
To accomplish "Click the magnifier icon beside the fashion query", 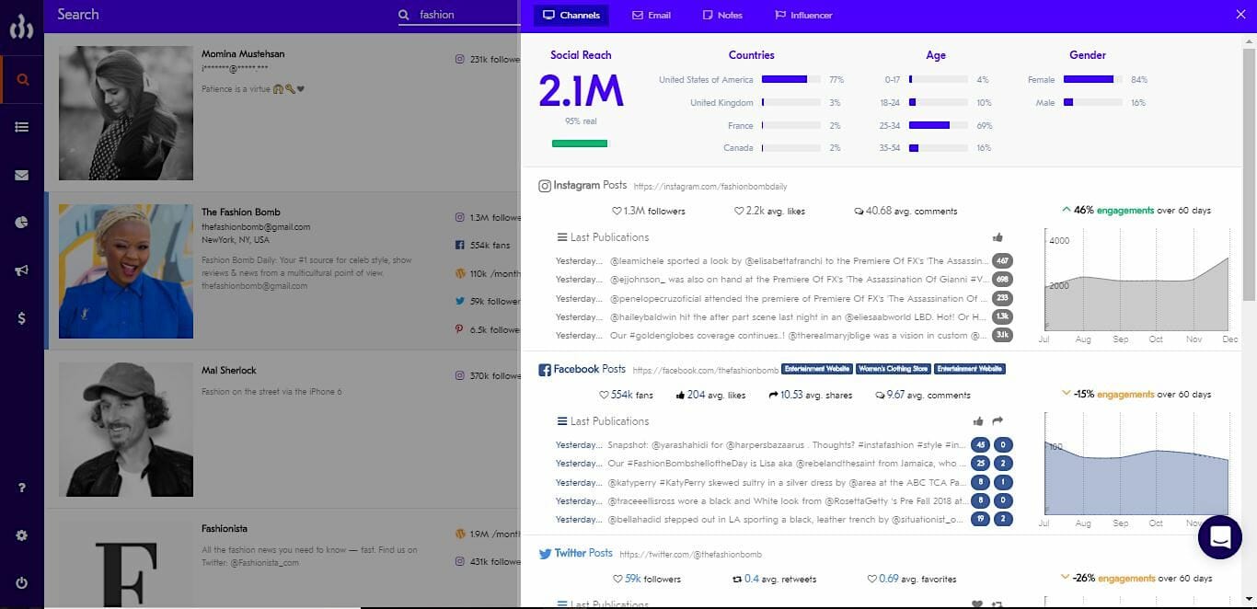I will tap(404, 15).
